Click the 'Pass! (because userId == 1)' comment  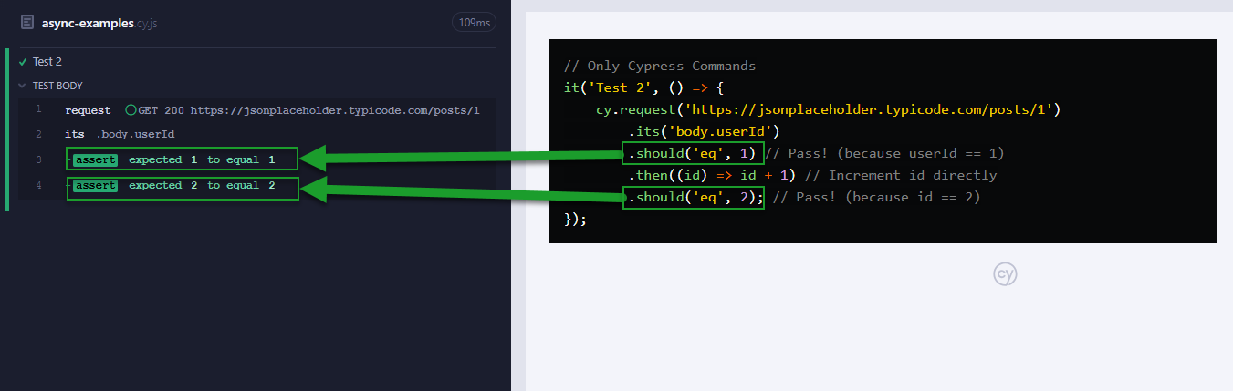click(x=885, y=153)
